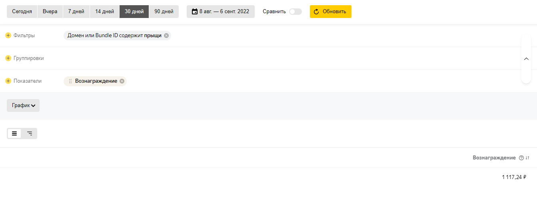Remove the Домен или Bundle ID filter chip

166,36
